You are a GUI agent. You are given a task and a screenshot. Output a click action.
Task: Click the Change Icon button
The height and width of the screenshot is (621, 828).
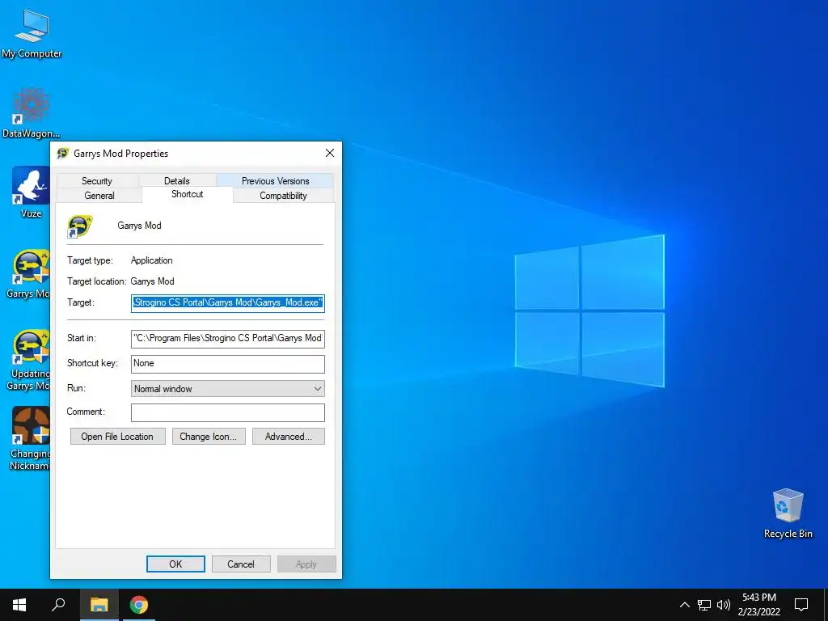coord(209,436)
